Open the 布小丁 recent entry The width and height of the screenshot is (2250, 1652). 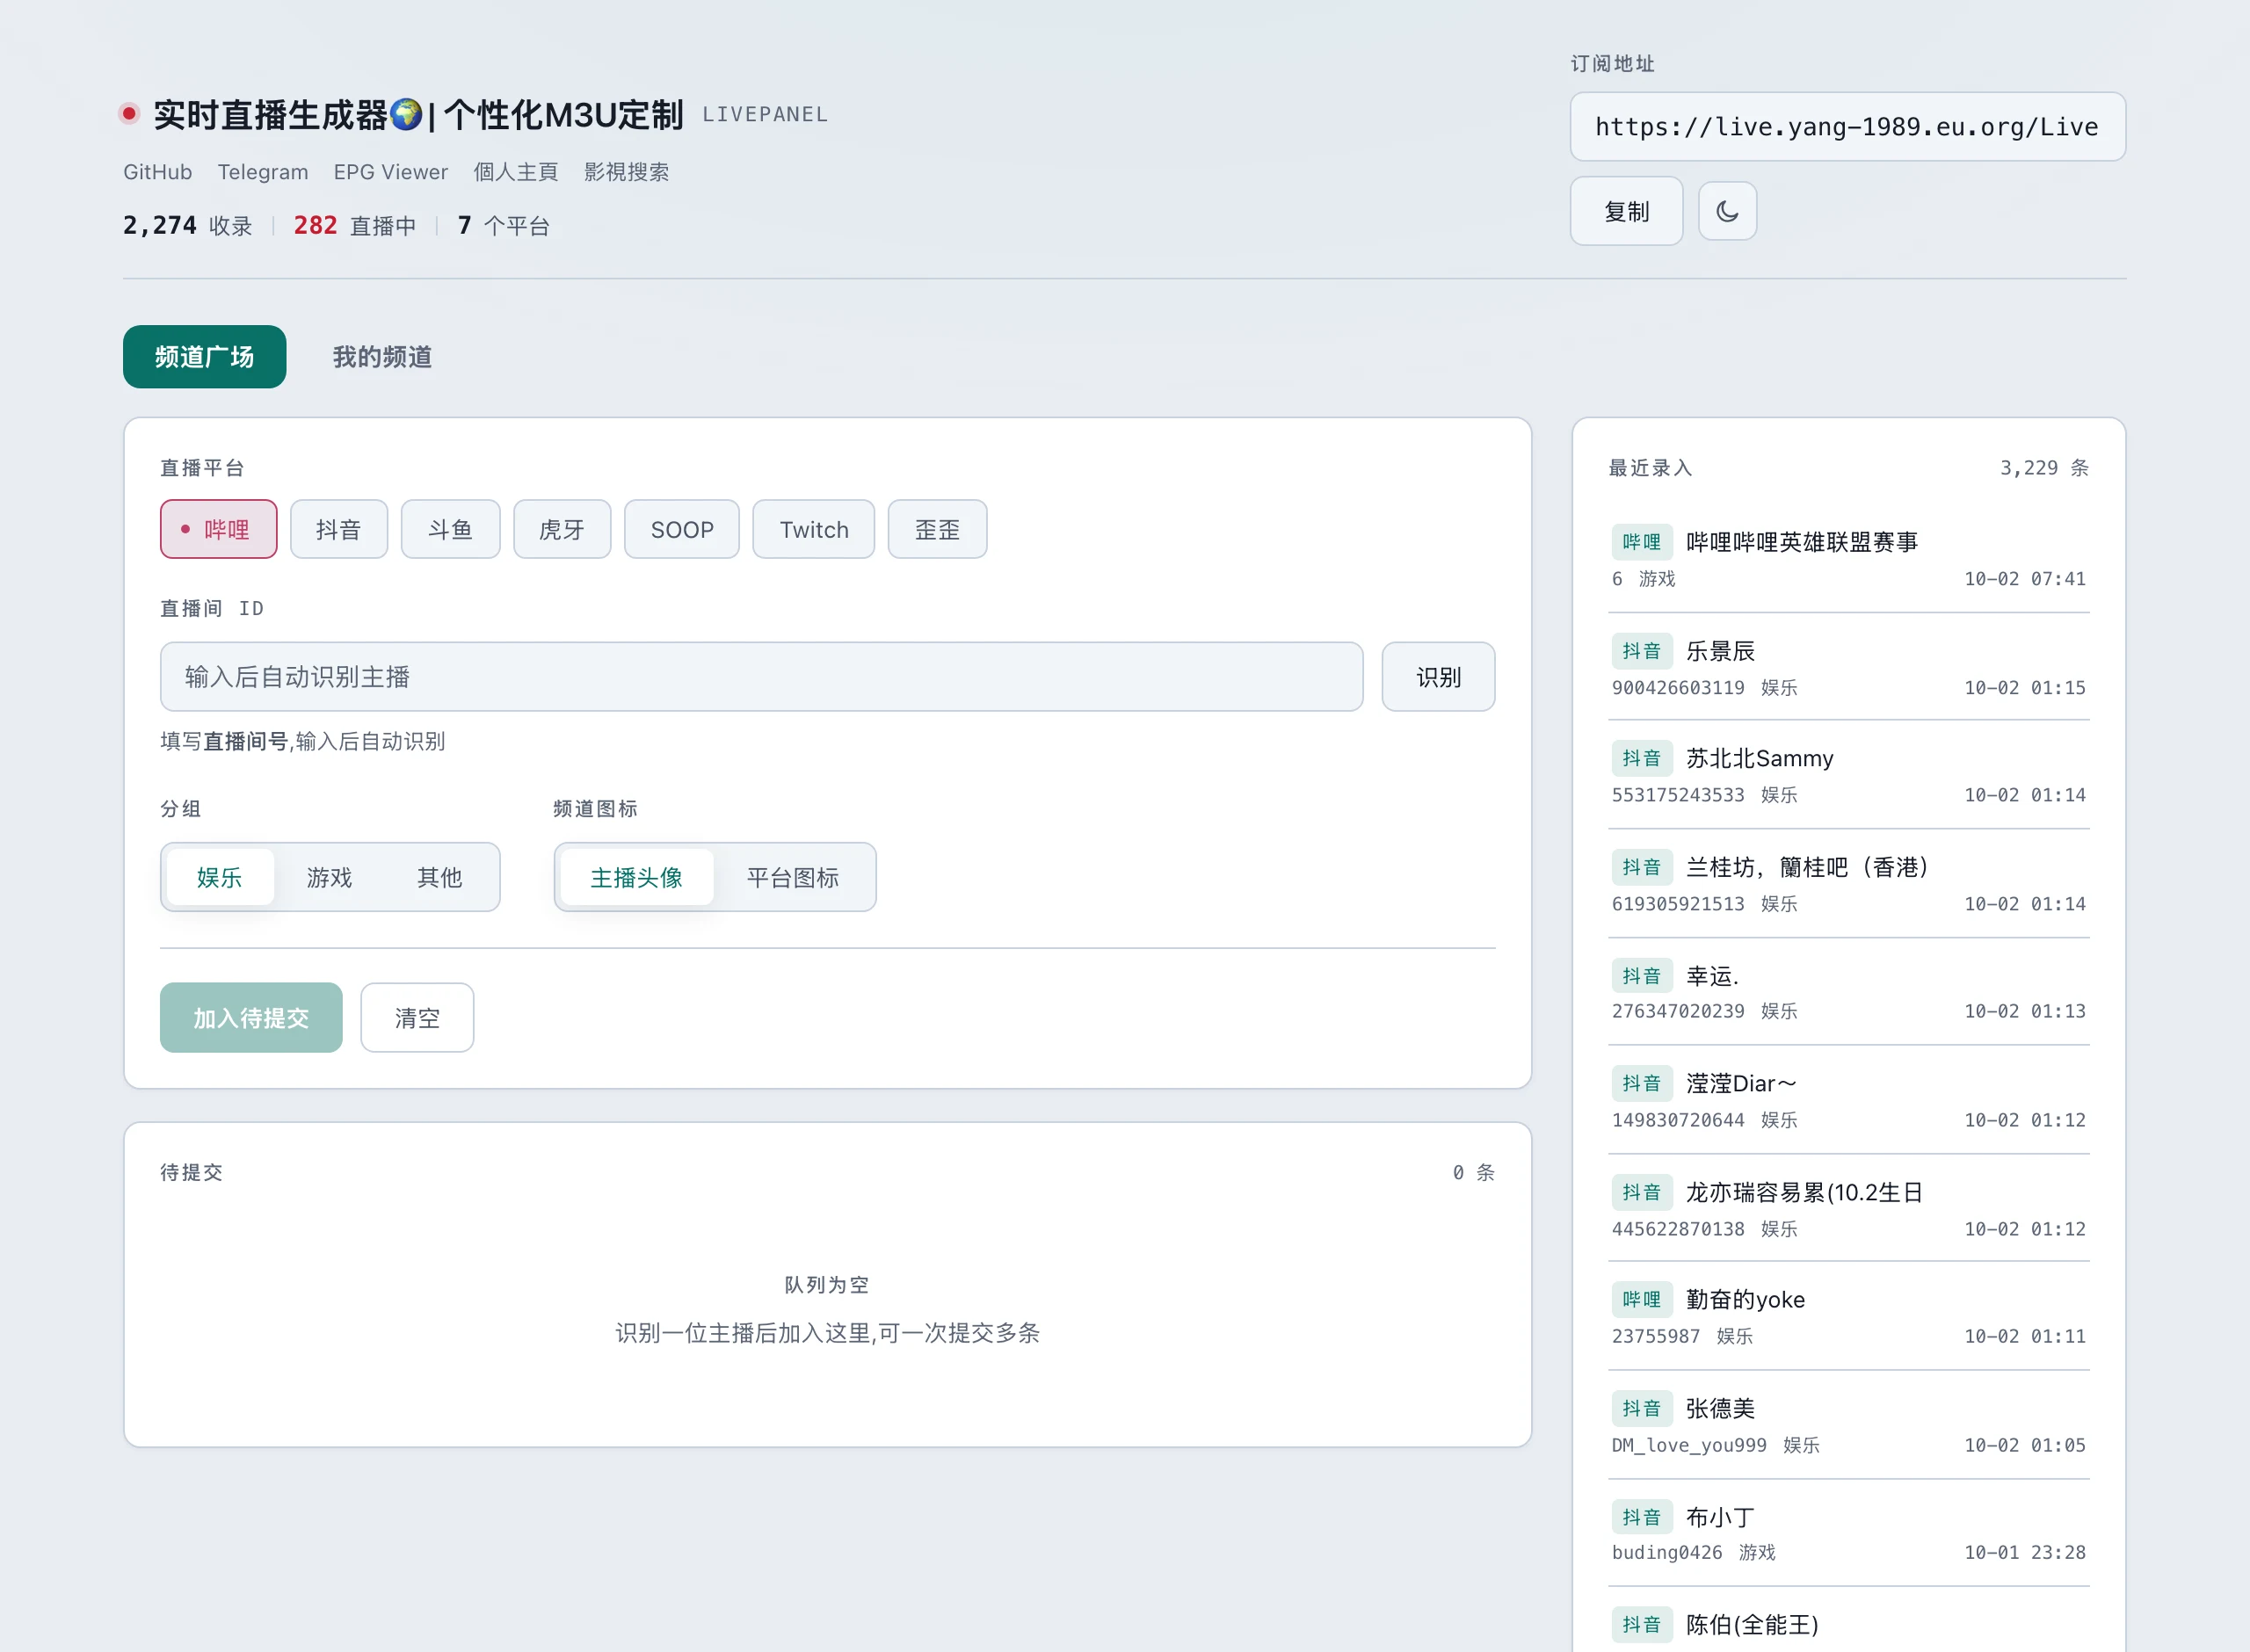click(x=1848, y=1534)
